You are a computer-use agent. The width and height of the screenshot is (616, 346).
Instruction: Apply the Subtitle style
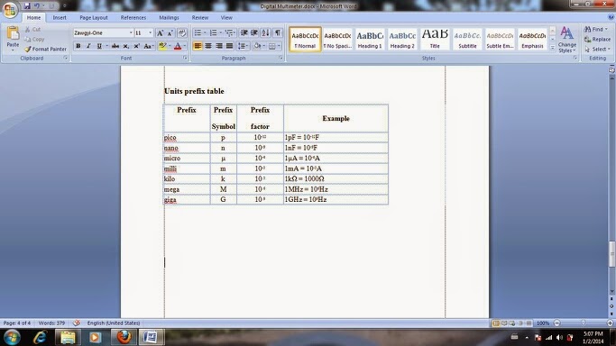click(467, 39)
